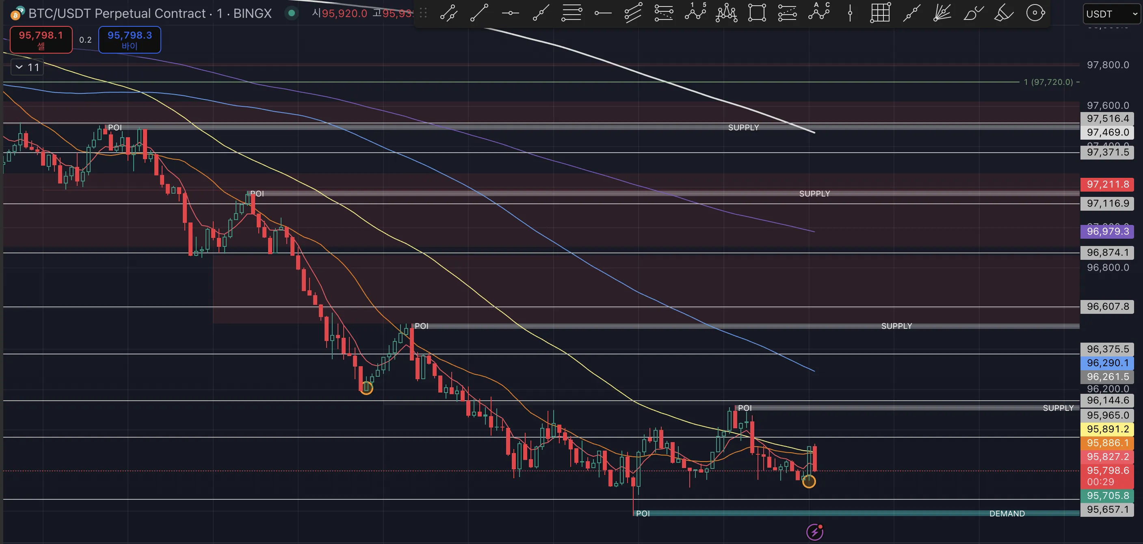Select the Brush drawing tool
Screen dimensions: 1143x544
tap(974, 13)
